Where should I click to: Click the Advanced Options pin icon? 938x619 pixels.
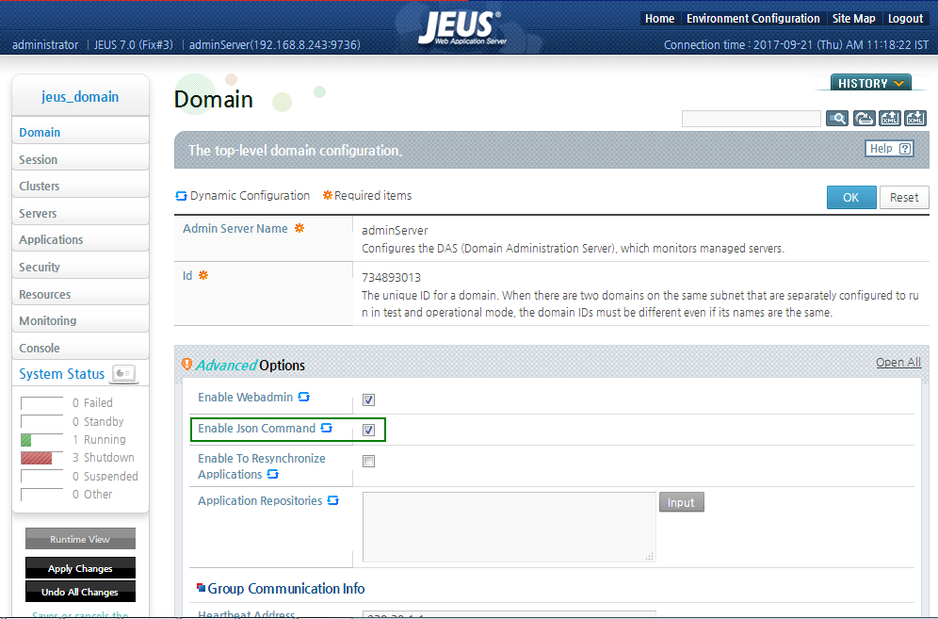tap(186, 364)
